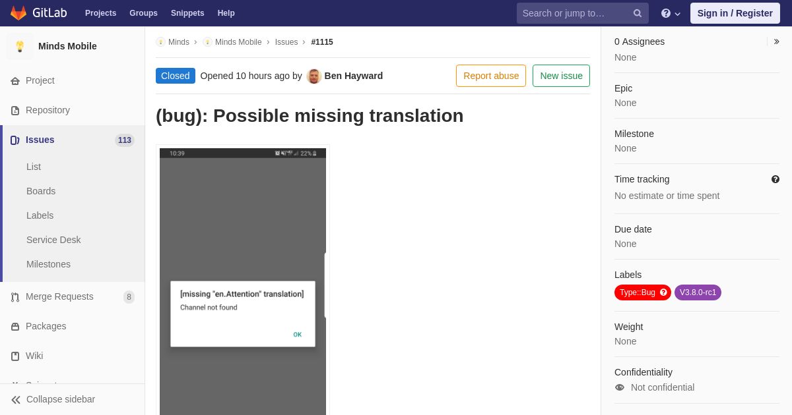Collapse right sidebar with double-arrow
The image size is (792, 415).
tap(777, 41)
